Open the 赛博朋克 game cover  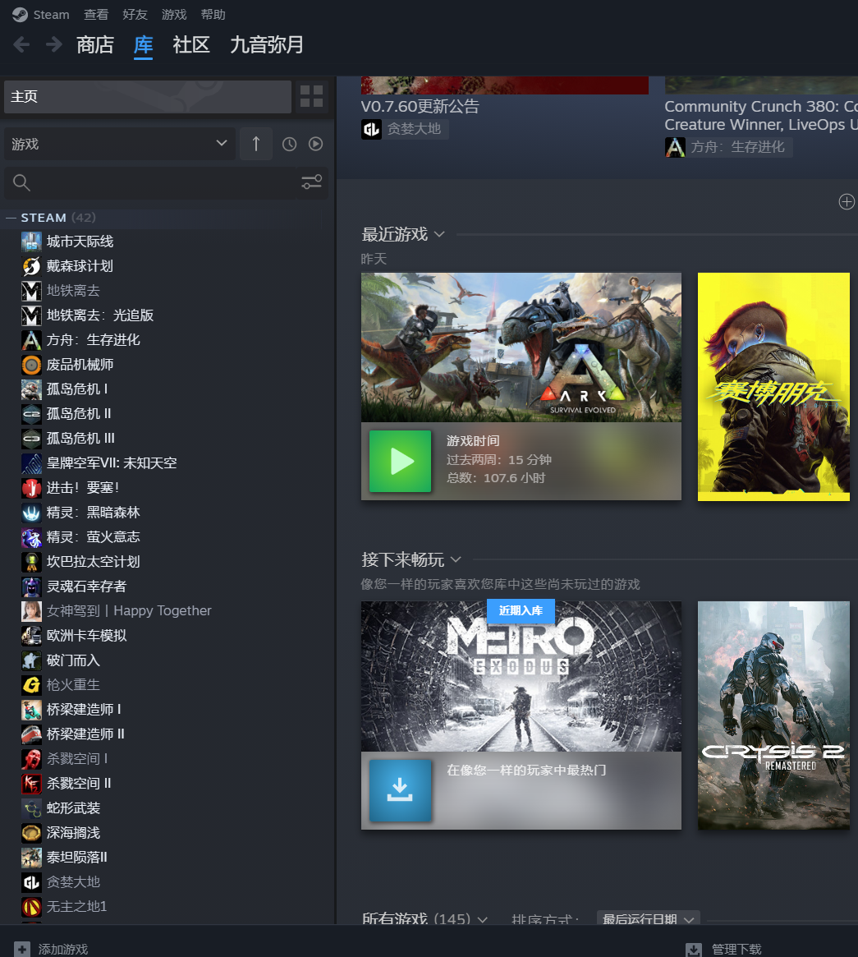(x=773, y=387)
